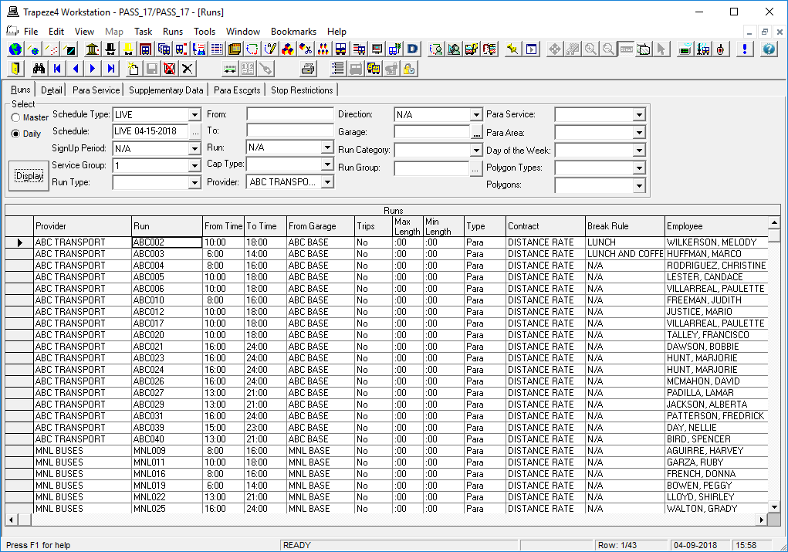Open the Bookmarks menu
The height and width of the screenshot is (552, 788).
tap(294, 32)
